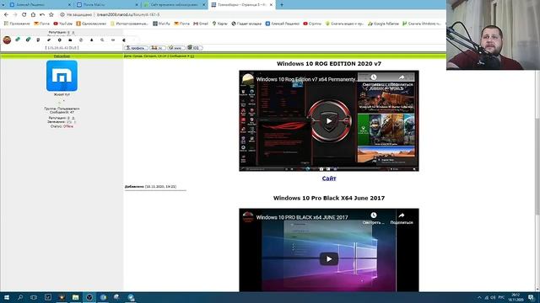
Task: Play the Windows 10 Rog Edition v7 video
Action: click(329, 120)
